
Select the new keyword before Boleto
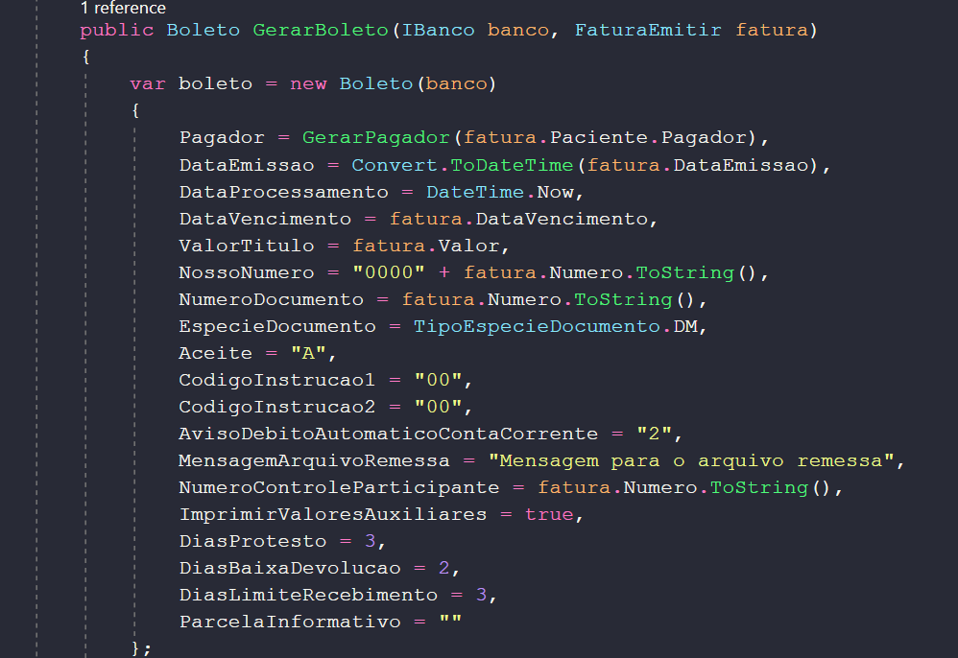307,83
